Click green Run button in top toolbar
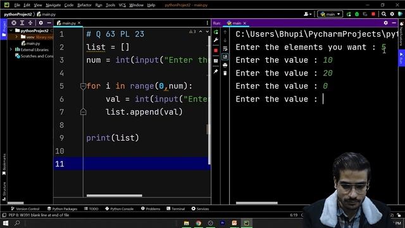Viewport: 405px width, 228px height. (349, 14)
